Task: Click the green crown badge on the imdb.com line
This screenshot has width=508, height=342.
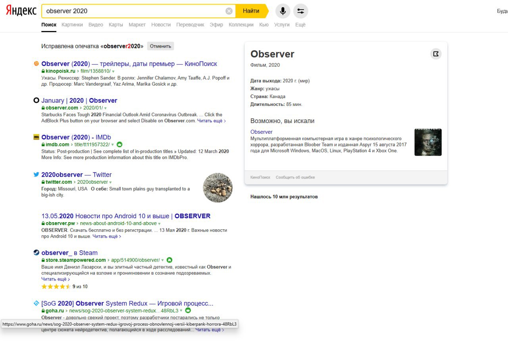Action: (119, 144)
